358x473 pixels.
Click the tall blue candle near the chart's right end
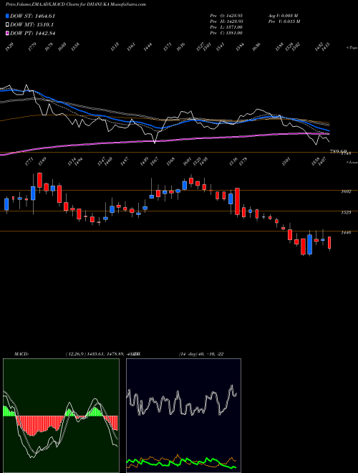point(309,244)
